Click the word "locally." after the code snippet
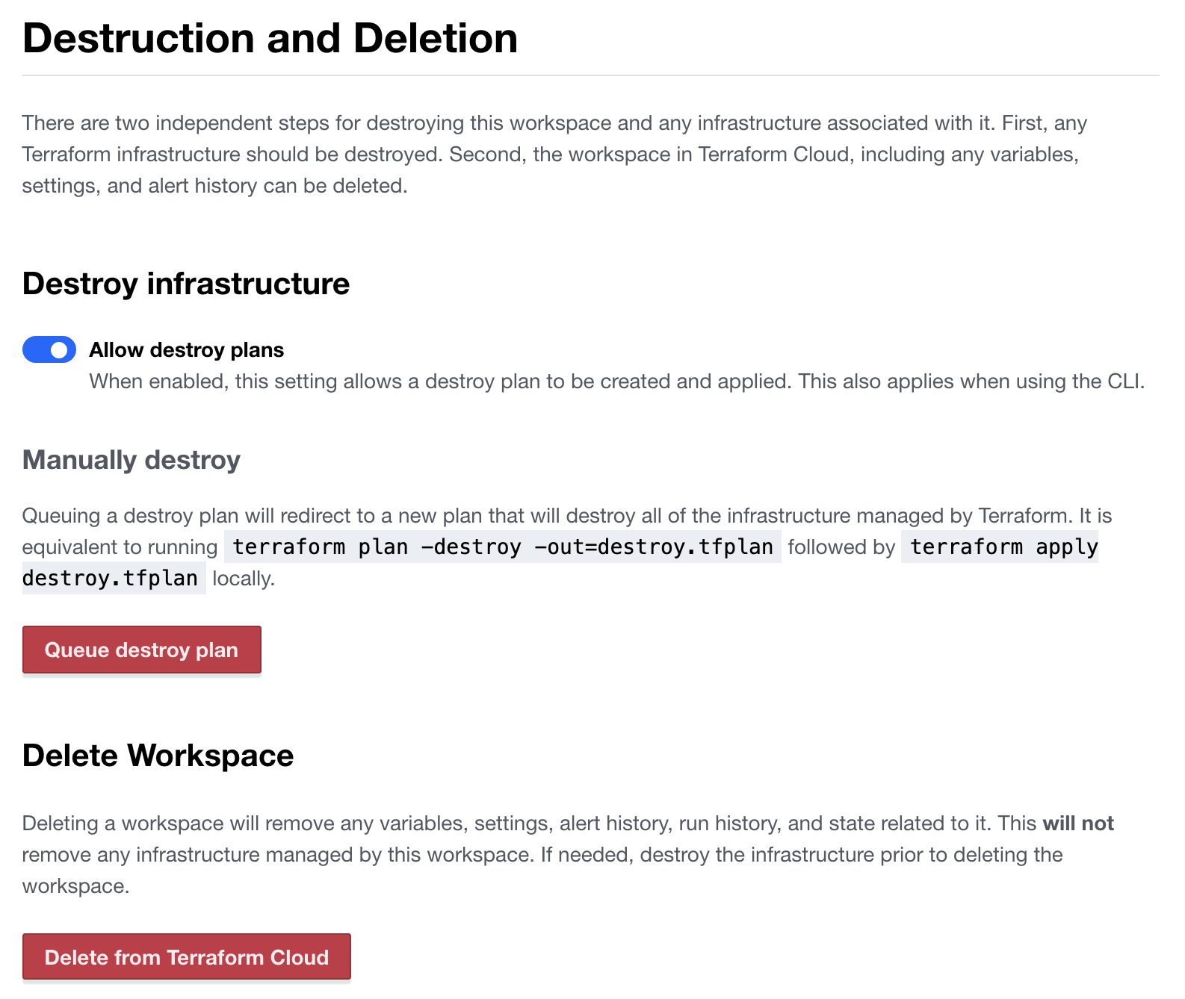 point(244,578)
